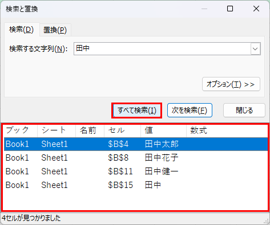The height and width of the screenshot is (225, 270).
Task: Select the result row 田中太郎
Action: pos(136,144)
